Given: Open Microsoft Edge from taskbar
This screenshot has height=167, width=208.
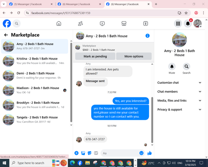Looking at the screenshot, I should [x=72, y=163].
